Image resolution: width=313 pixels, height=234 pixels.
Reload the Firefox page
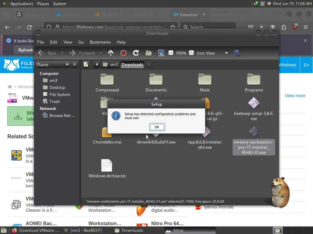pyautogui.click(x=29, y=27)
